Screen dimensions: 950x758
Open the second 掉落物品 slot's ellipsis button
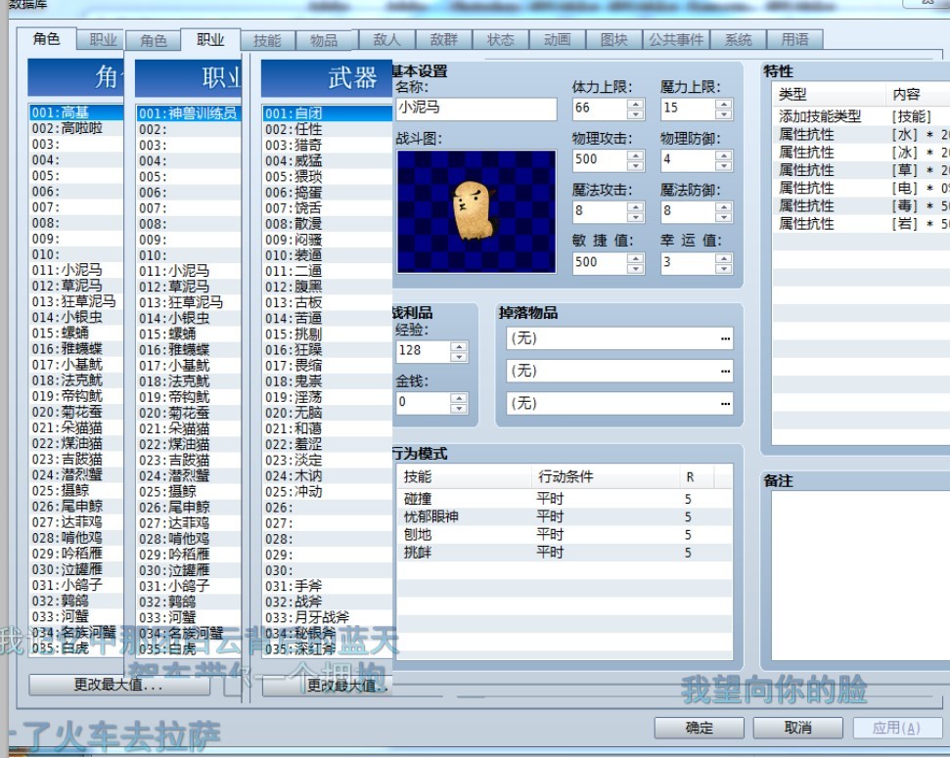[725, 371]
